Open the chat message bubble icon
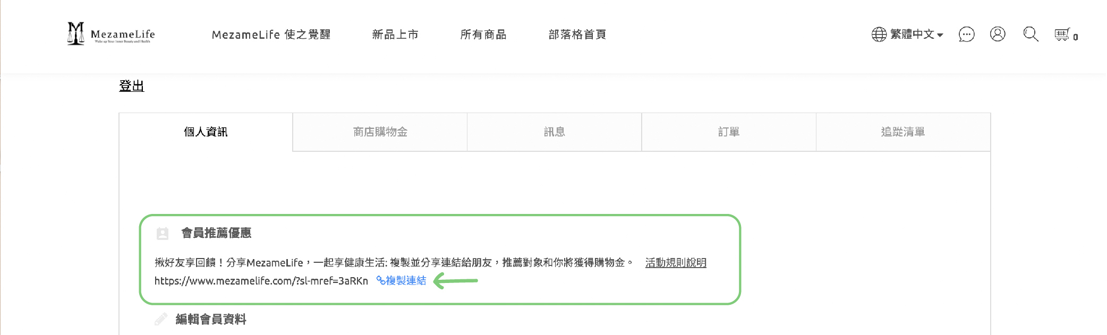 coord(966,35)
